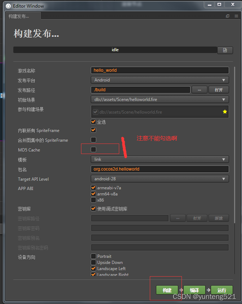
Task: Click the 密钥库路径 input field
Action: pyautogui.click(x=130, y=218)
